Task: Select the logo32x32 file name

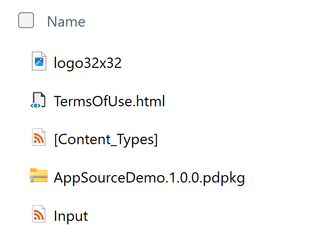Action: [x=88, y=63]
